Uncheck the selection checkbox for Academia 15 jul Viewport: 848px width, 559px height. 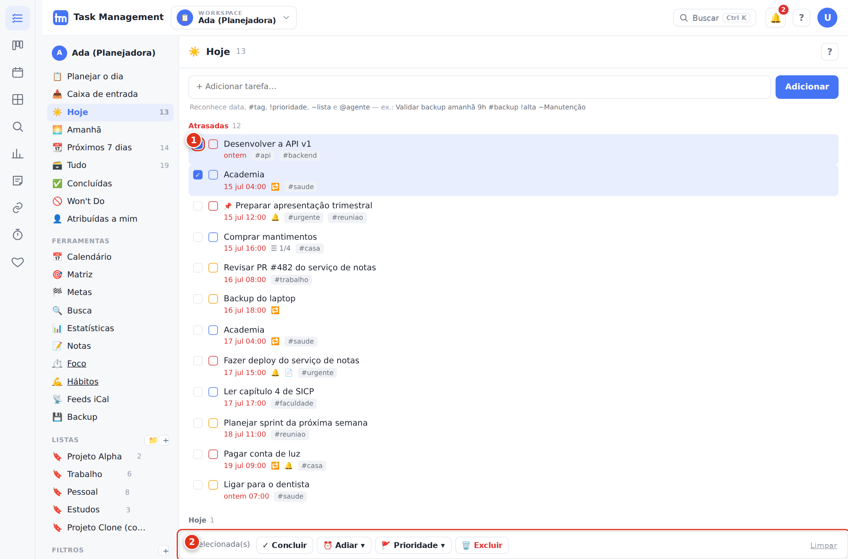point(198,175)
